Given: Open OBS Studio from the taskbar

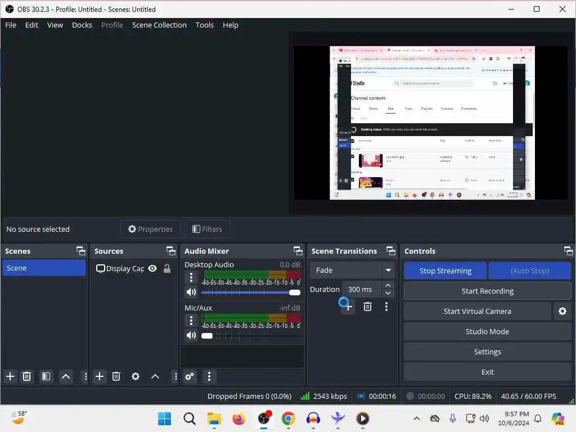Looking at the screenshot, I should [x=264, y=418].
